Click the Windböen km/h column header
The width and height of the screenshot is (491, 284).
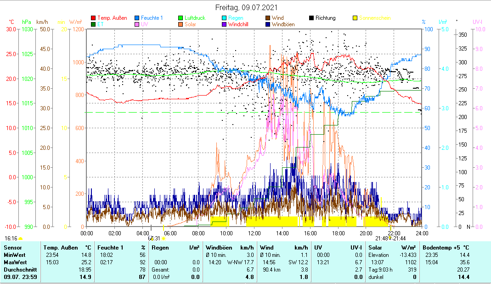point(230,248)
